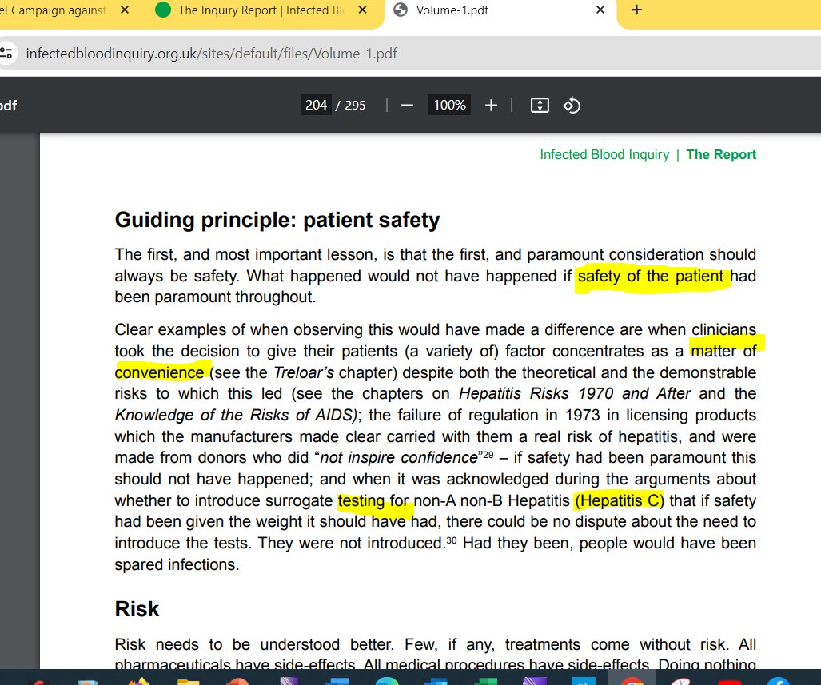
Task: Click the zoom in plus button
Action: tap(491, 106)
